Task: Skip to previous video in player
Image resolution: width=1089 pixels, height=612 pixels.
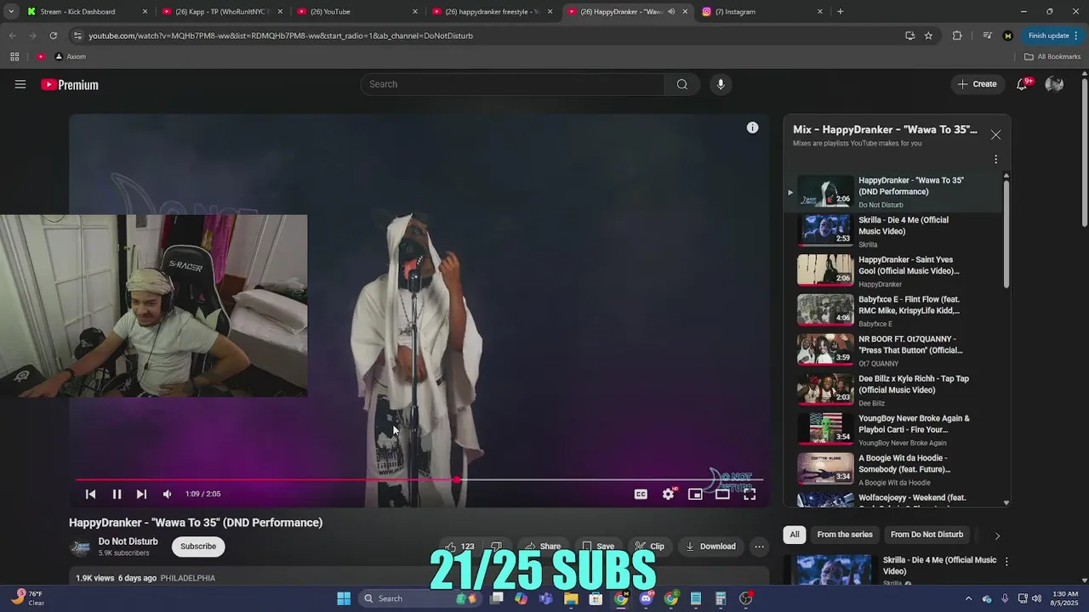Action: point(91,494)
